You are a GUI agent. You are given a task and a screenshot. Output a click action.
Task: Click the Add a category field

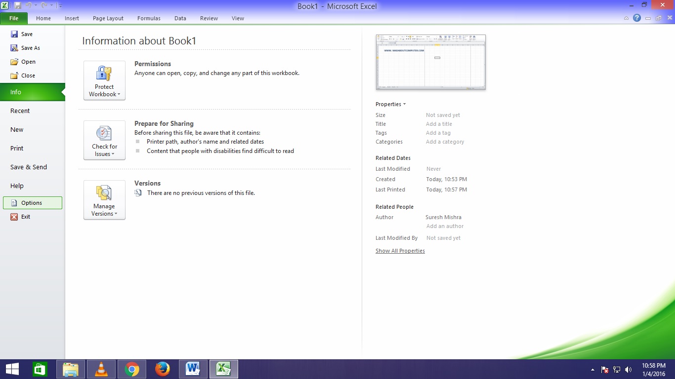tap(445, 142)
